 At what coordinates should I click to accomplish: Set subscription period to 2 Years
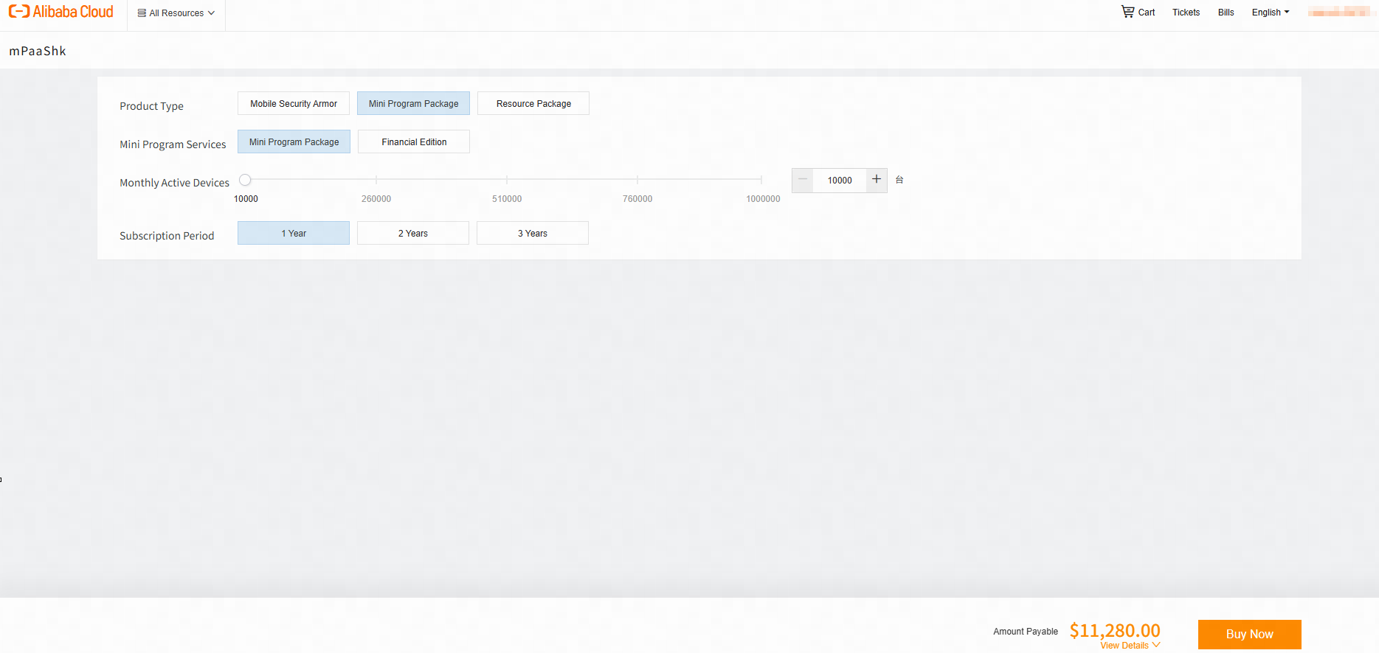[x=413, y=233]
